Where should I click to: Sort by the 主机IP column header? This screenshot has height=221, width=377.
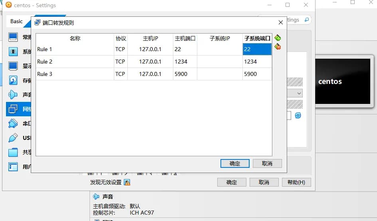click(150, 38)
